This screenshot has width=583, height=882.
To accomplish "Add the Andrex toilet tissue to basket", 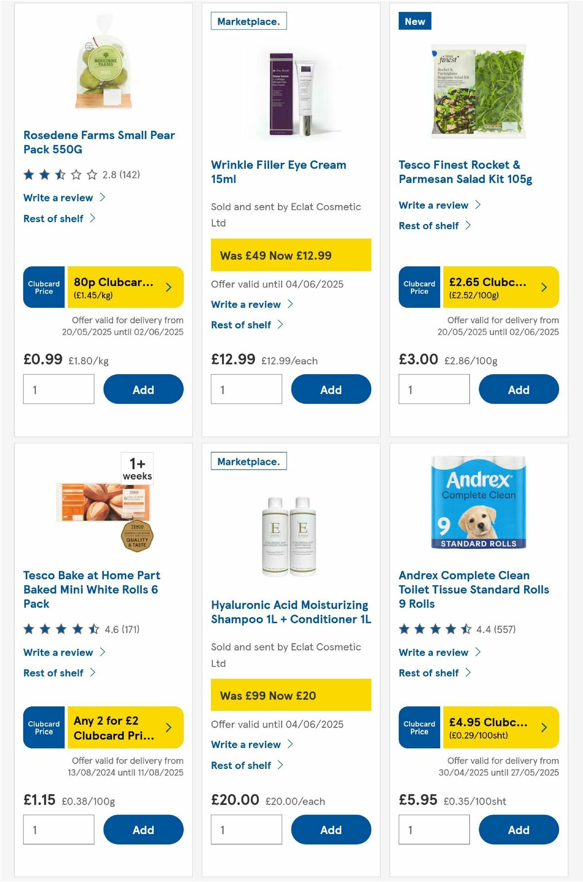I will [518, 830].
